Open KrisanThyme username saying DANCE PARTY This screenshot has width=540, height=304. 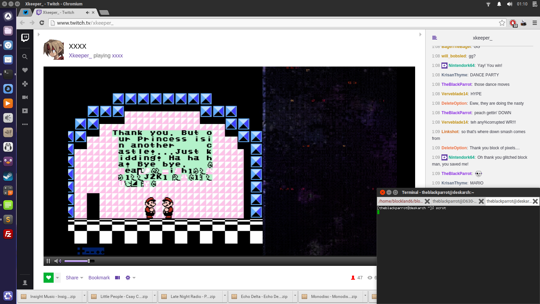[455, 75]
